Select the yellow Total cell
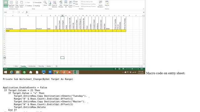Screen dimensions: 200x112 click(13, 31)
